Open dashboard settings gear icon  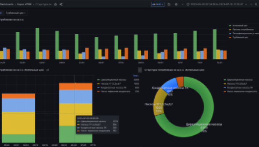(176, 4)
